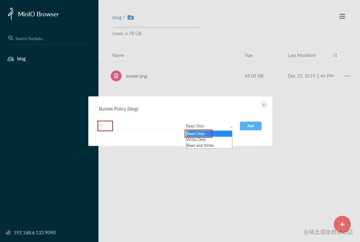Viewport: 360px width, 242px height.
Task: Click the MinIO bird logo icon
Action: click(11, 14)
